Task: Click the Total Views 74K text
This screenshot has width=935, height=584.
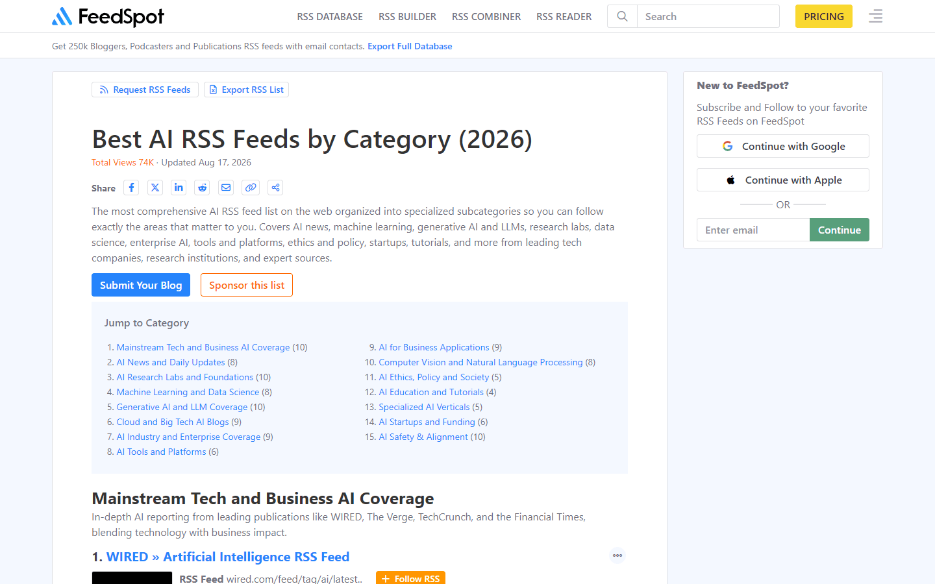Action: tap(123, 162)
